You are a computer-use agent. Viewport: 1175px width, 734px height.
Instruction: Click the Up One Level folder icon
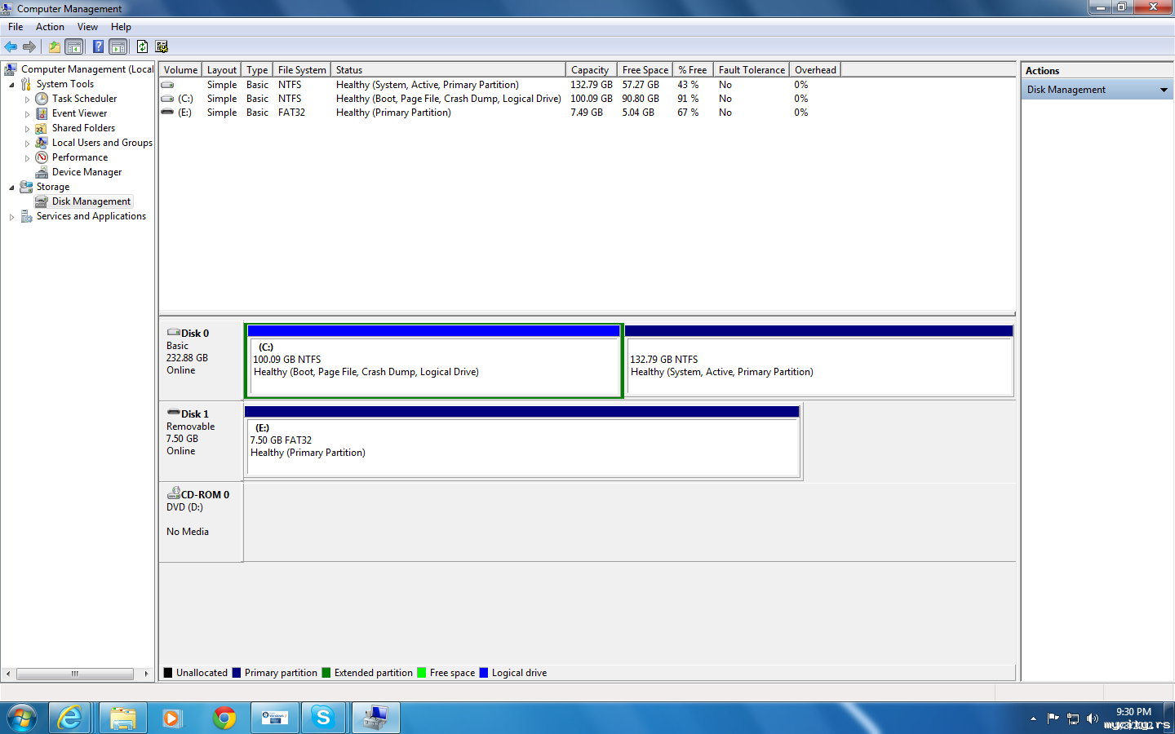(54, 46)
